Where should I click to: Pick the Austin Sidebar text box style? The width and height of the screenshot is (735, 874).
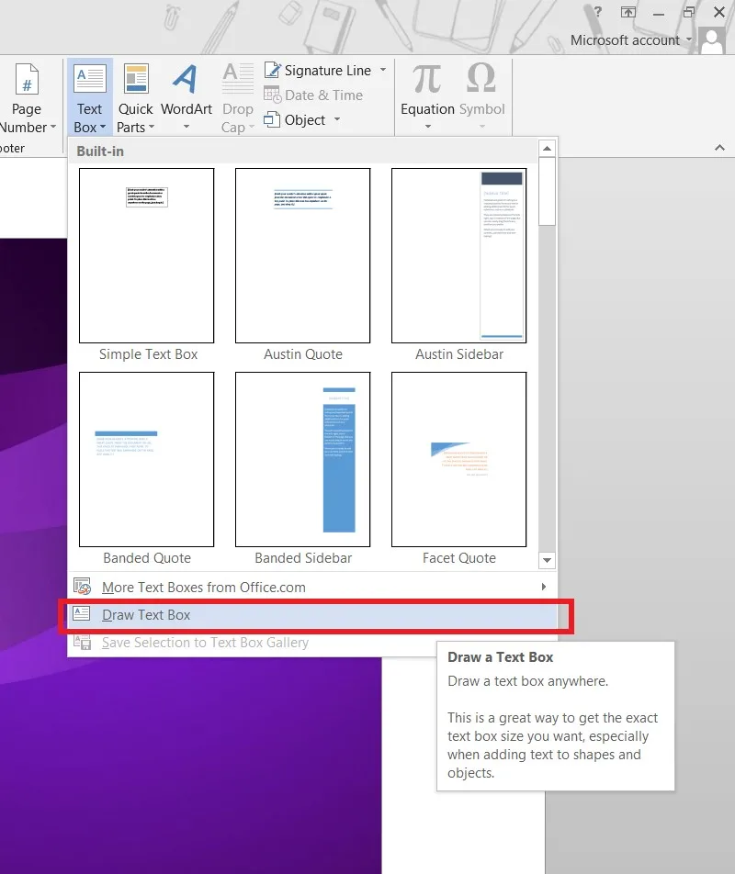pyautogui.click(x=459, y=255)
